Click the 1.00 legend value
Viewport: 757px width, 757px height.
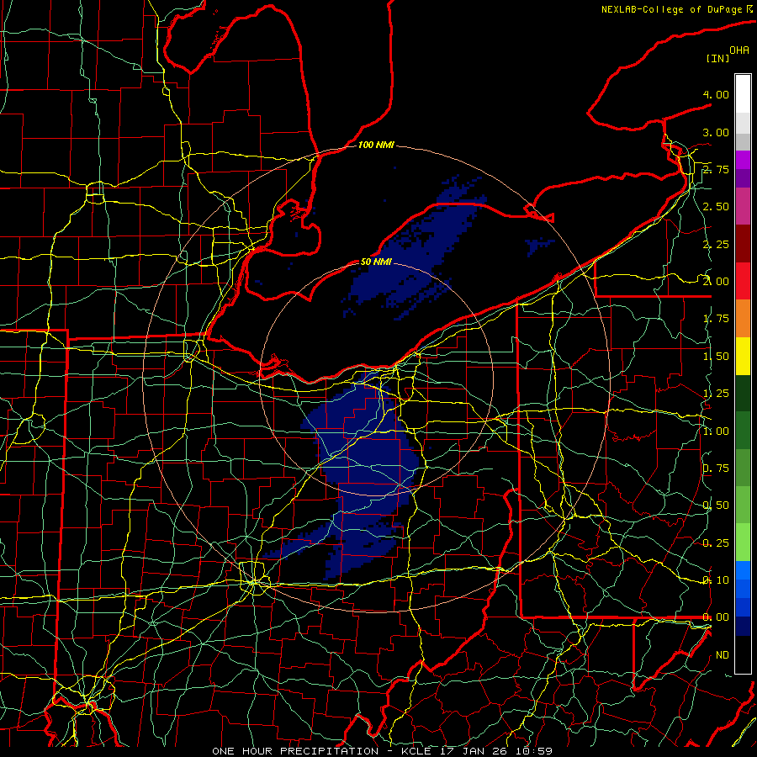[x=716, y=431]
